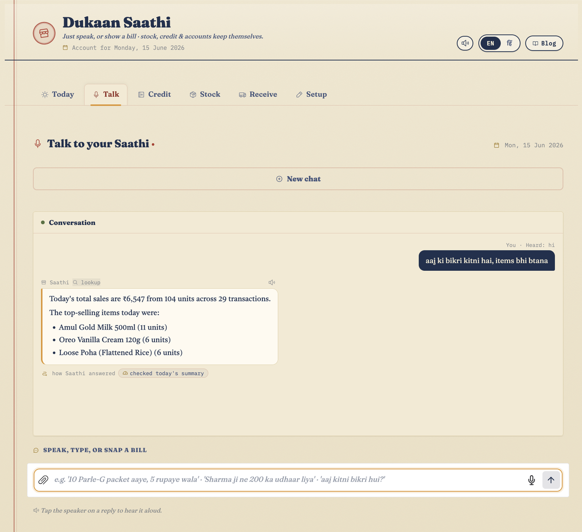This screenshot has width=582, height=532.
Task: Switch language to Hindi
Action: point(509,43)
